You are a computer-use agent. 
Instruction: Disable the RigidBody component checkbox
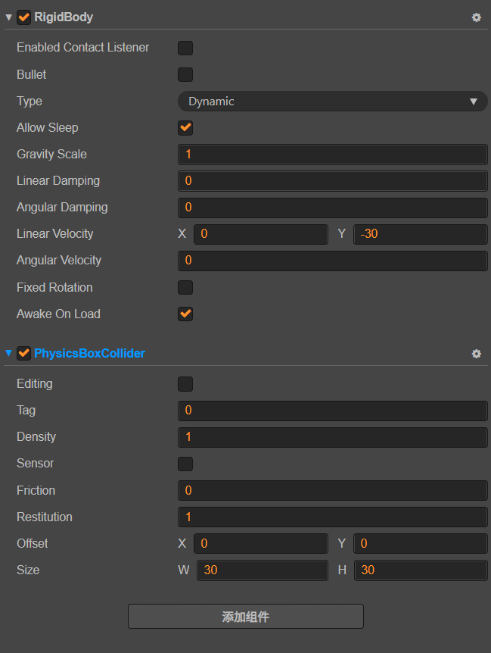tap(23, 17)
